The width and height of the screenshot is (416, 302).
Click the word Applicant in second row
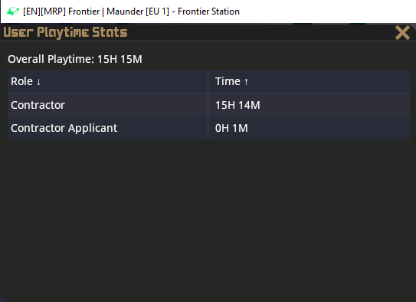(93, 129)
